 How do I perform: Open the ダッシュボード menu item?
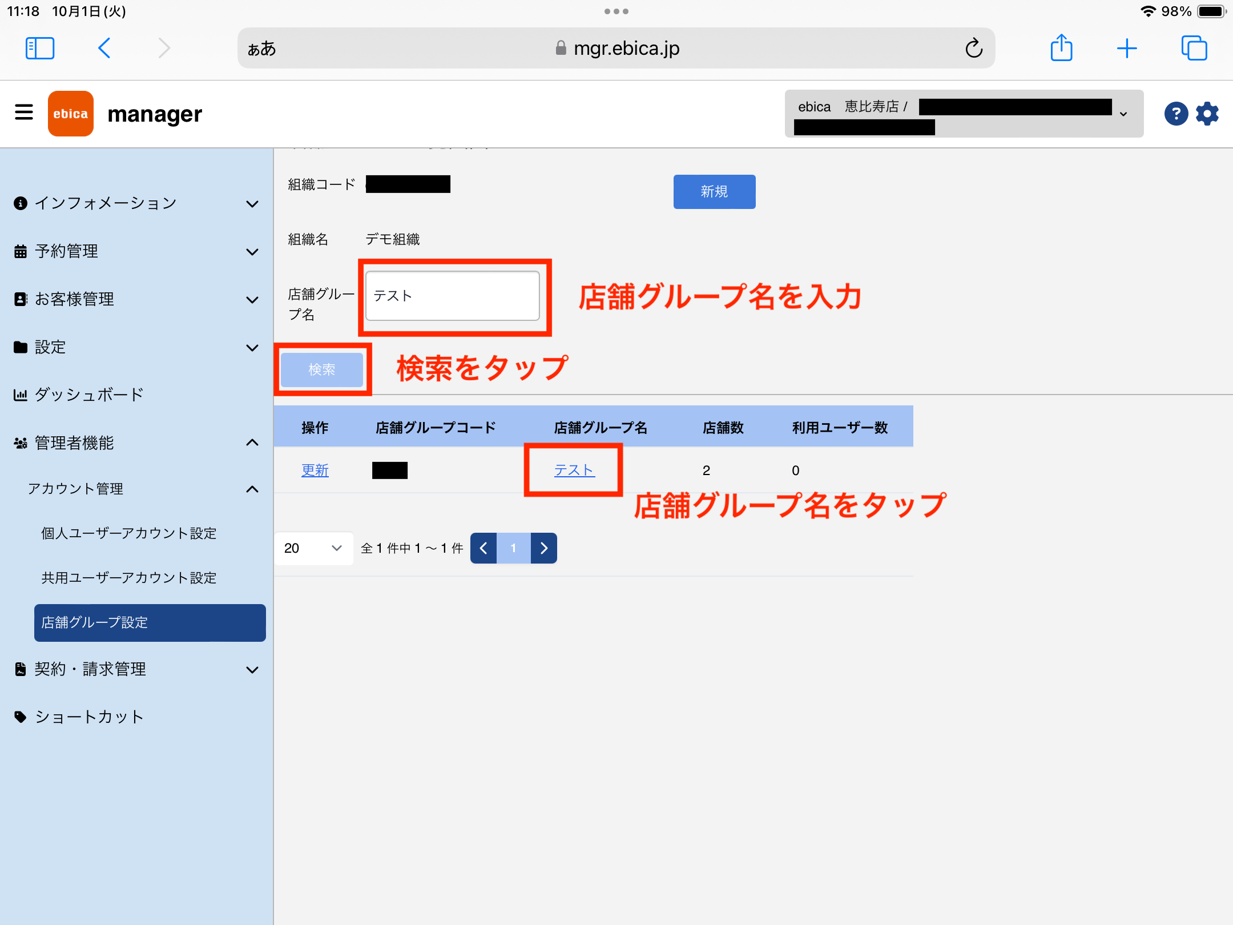click(x=136, y=395)
